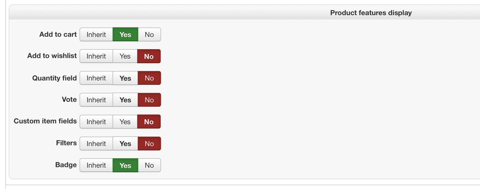The width and height of the screenshot is (480, 189).
Task: Set Add to wishlist to Inherit
Action: (96, 56)
